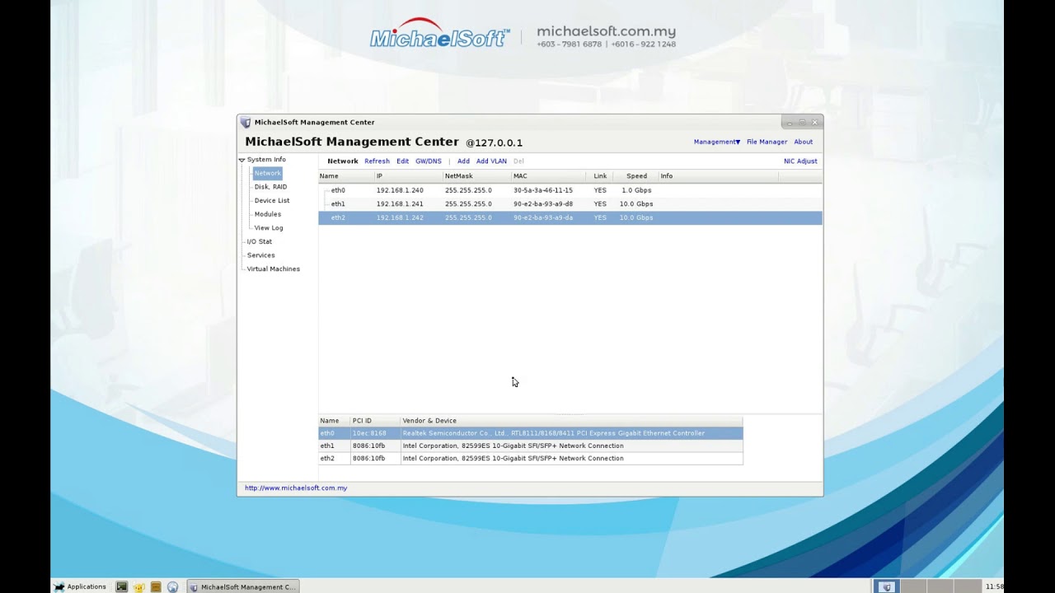Image resolution: width=1055 pixels, height=593 pixels.
Task: Select the eth1 row in the network table
Action: 570,204
